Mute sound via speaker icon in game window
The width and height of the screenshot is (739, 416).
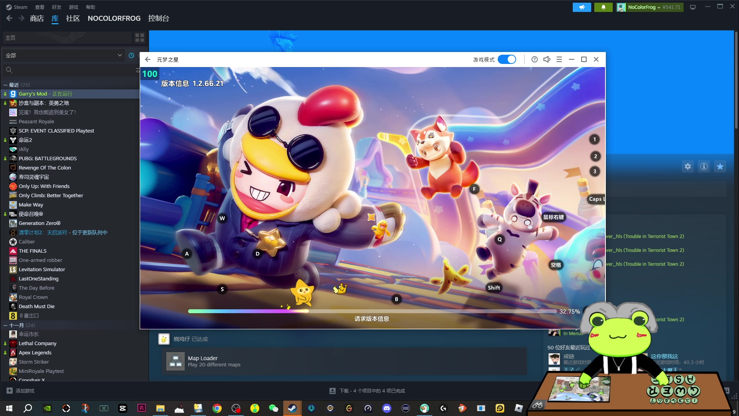pos(547,59)
